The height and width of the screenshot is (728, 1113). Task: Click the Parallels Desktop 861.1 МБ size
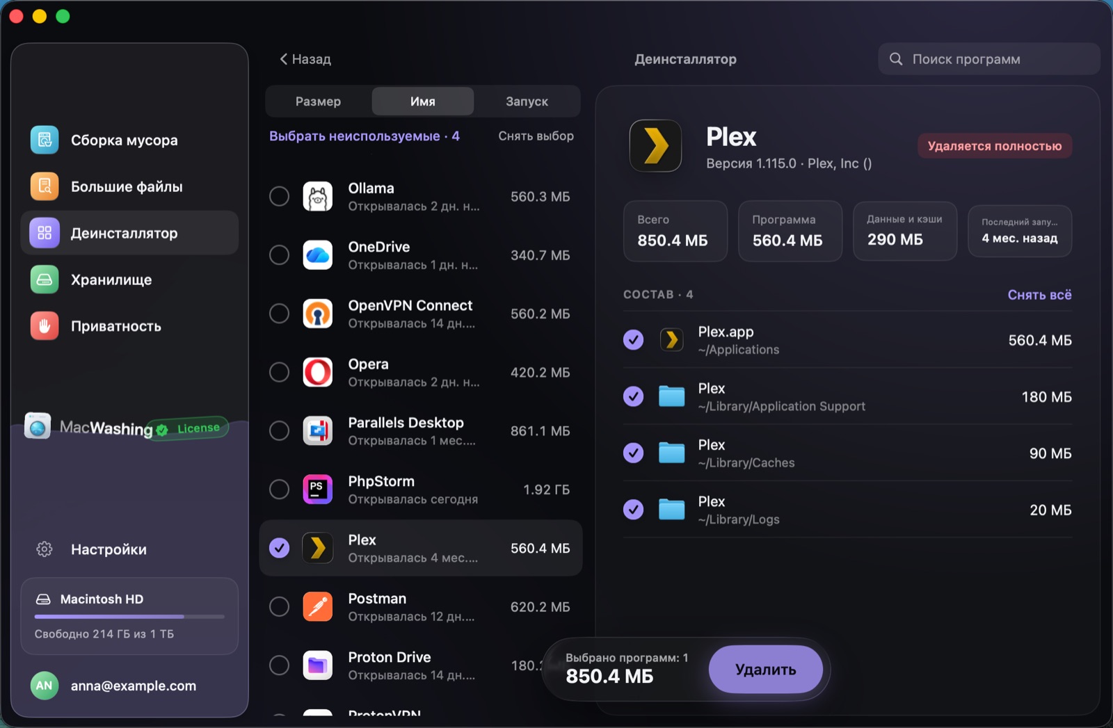541,431
